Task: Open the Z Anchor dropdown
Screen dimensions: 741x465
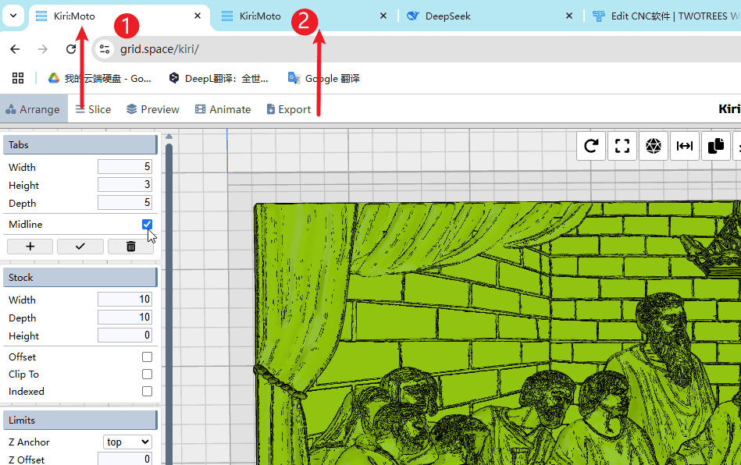Action: pos(127,442)
